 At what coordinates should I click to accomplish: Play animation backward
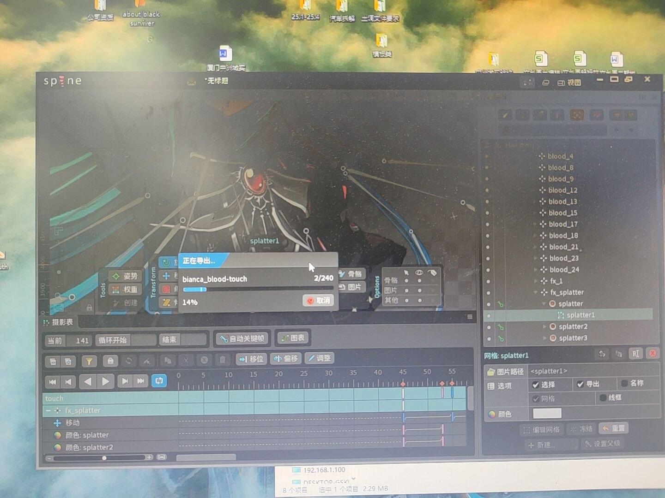click(x=87, y=381)
